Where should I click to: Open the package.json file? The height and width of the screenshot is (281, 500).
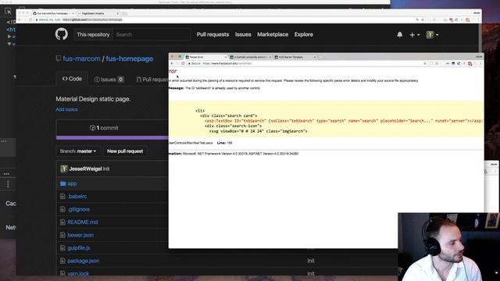(84, 261)
